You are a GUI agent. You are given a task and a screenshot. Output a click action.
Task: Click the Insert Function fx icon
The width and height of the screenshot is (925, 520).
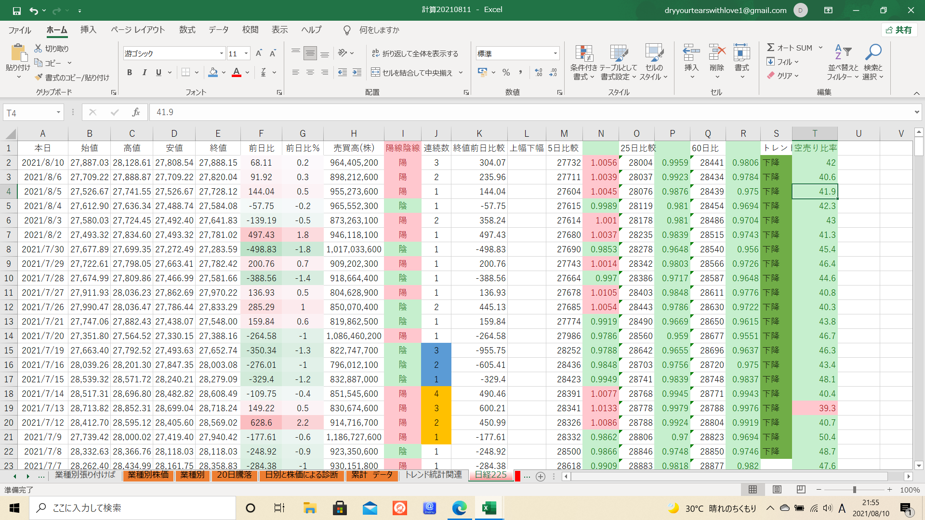(136, 112)
